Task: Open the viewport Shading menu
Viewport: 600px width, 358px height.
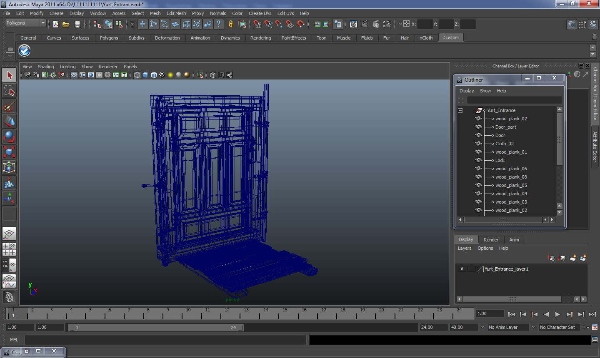Action: coord(46,67)
